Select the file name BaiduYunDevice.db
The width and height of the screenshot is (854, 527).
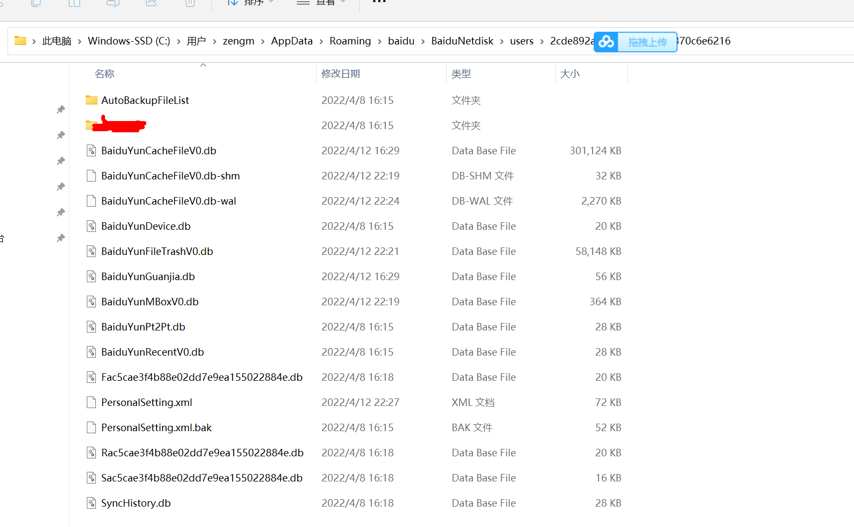tap(146, 226)
